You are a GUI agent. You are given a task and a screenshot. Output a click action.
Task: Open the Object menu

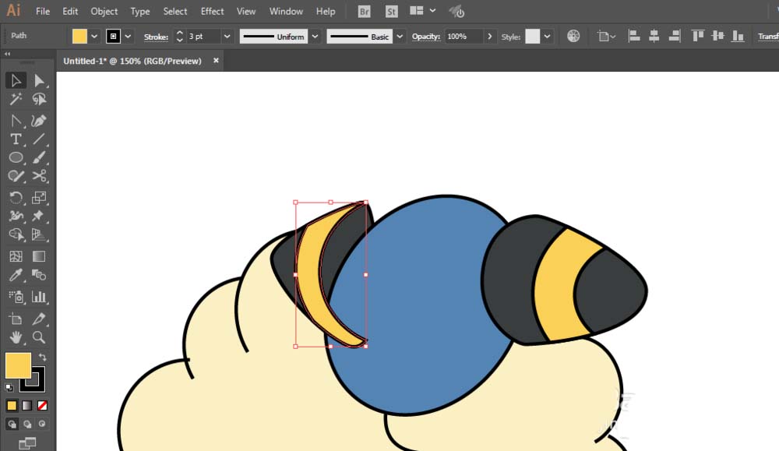pyautogui.click(x=104, y=11)
